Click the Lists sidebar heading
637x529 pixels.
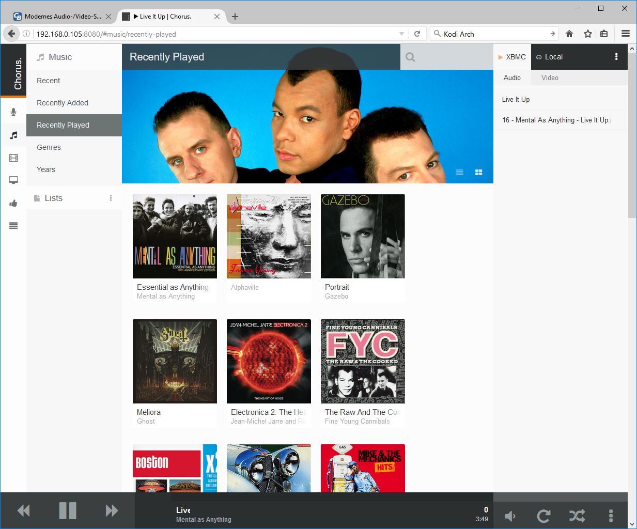[53, 198]
